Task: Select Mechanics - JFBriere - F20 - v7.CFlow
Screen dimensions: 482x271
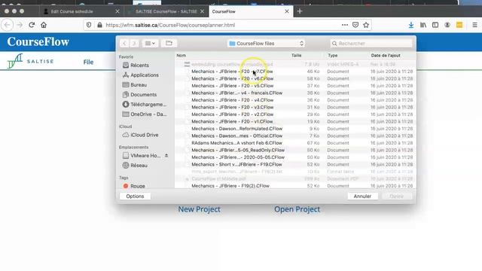Action: click(x=295, y=72)
